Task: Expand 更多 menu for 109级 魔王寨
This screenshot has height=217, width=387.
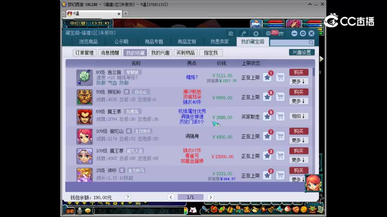Action: pos(299,160)
